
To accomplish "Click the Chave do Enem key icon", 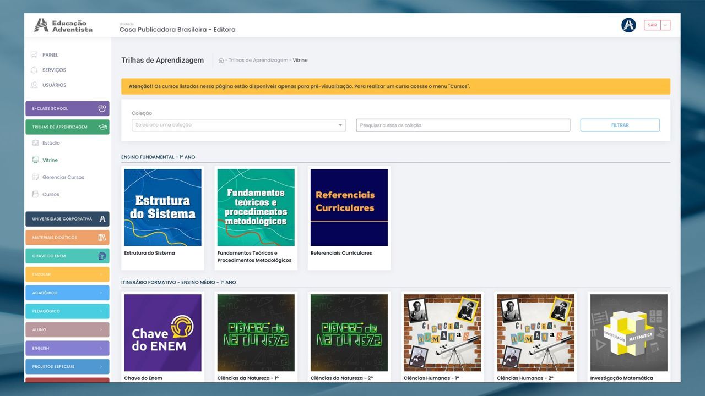I will coord(102,256).
